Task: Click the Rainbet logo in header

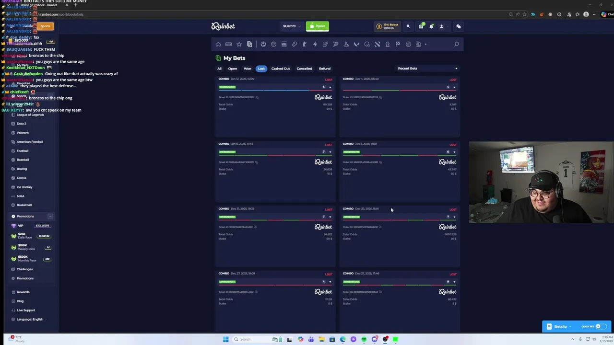Action: click(x=223, y=26)
